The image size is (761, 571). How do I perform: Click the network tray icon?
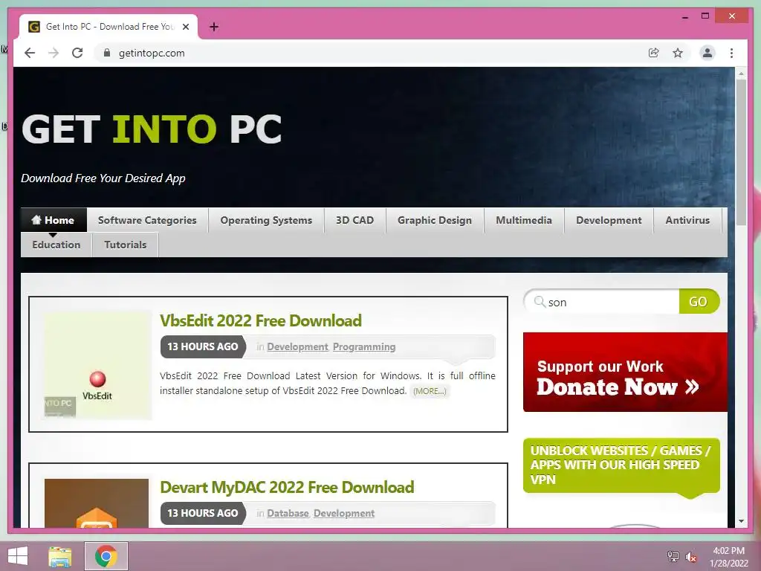673,556
